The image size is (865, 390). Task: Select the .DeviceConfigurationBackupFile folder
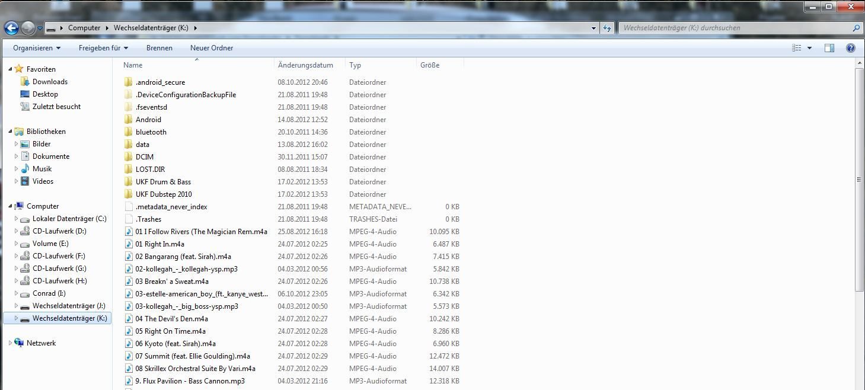(186, 95)
